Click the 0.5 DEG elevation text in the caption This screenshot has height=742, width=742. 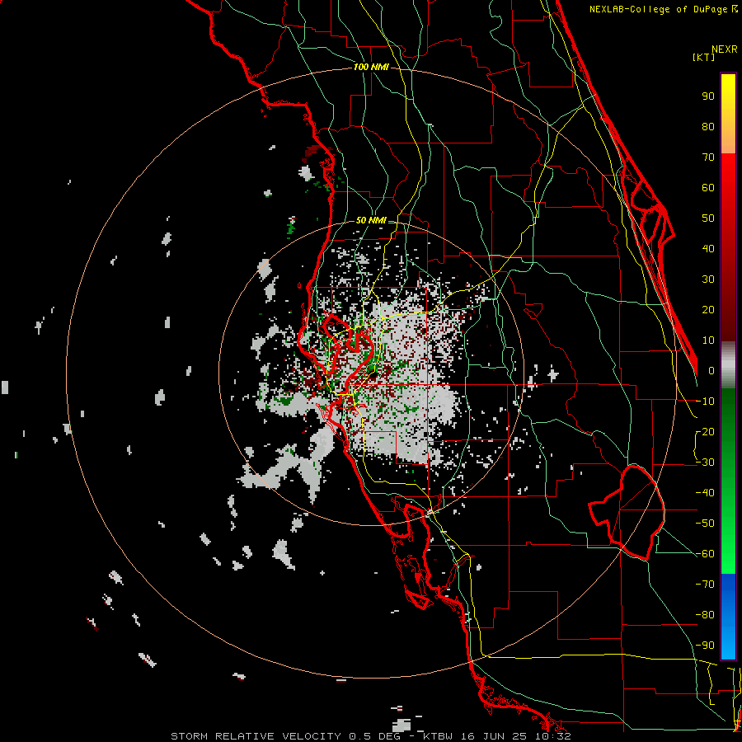pyautogui.click(x=374, y=736)
